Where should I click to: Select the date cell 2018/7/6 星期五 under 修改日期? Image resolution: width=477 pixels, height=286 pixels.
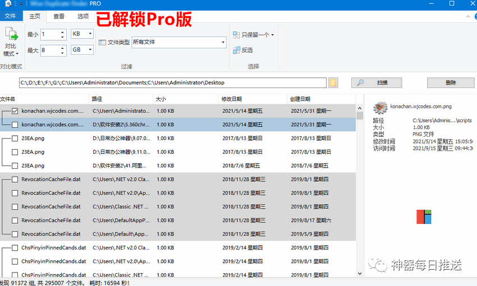(241, 165)
